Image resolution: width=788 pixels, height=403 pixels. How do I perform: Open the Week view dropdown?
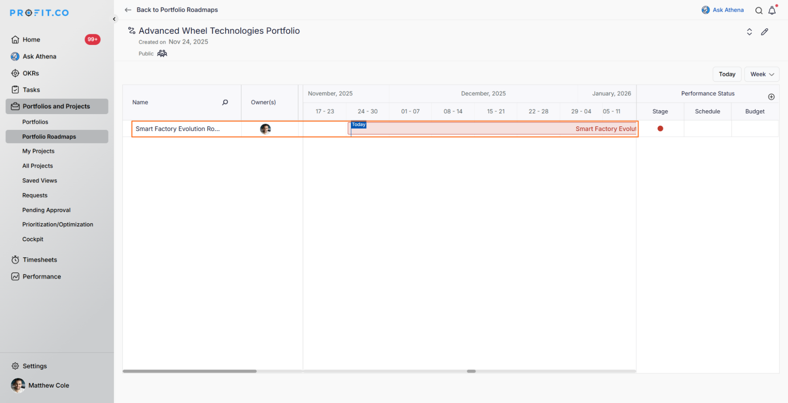tap(762, 74)
